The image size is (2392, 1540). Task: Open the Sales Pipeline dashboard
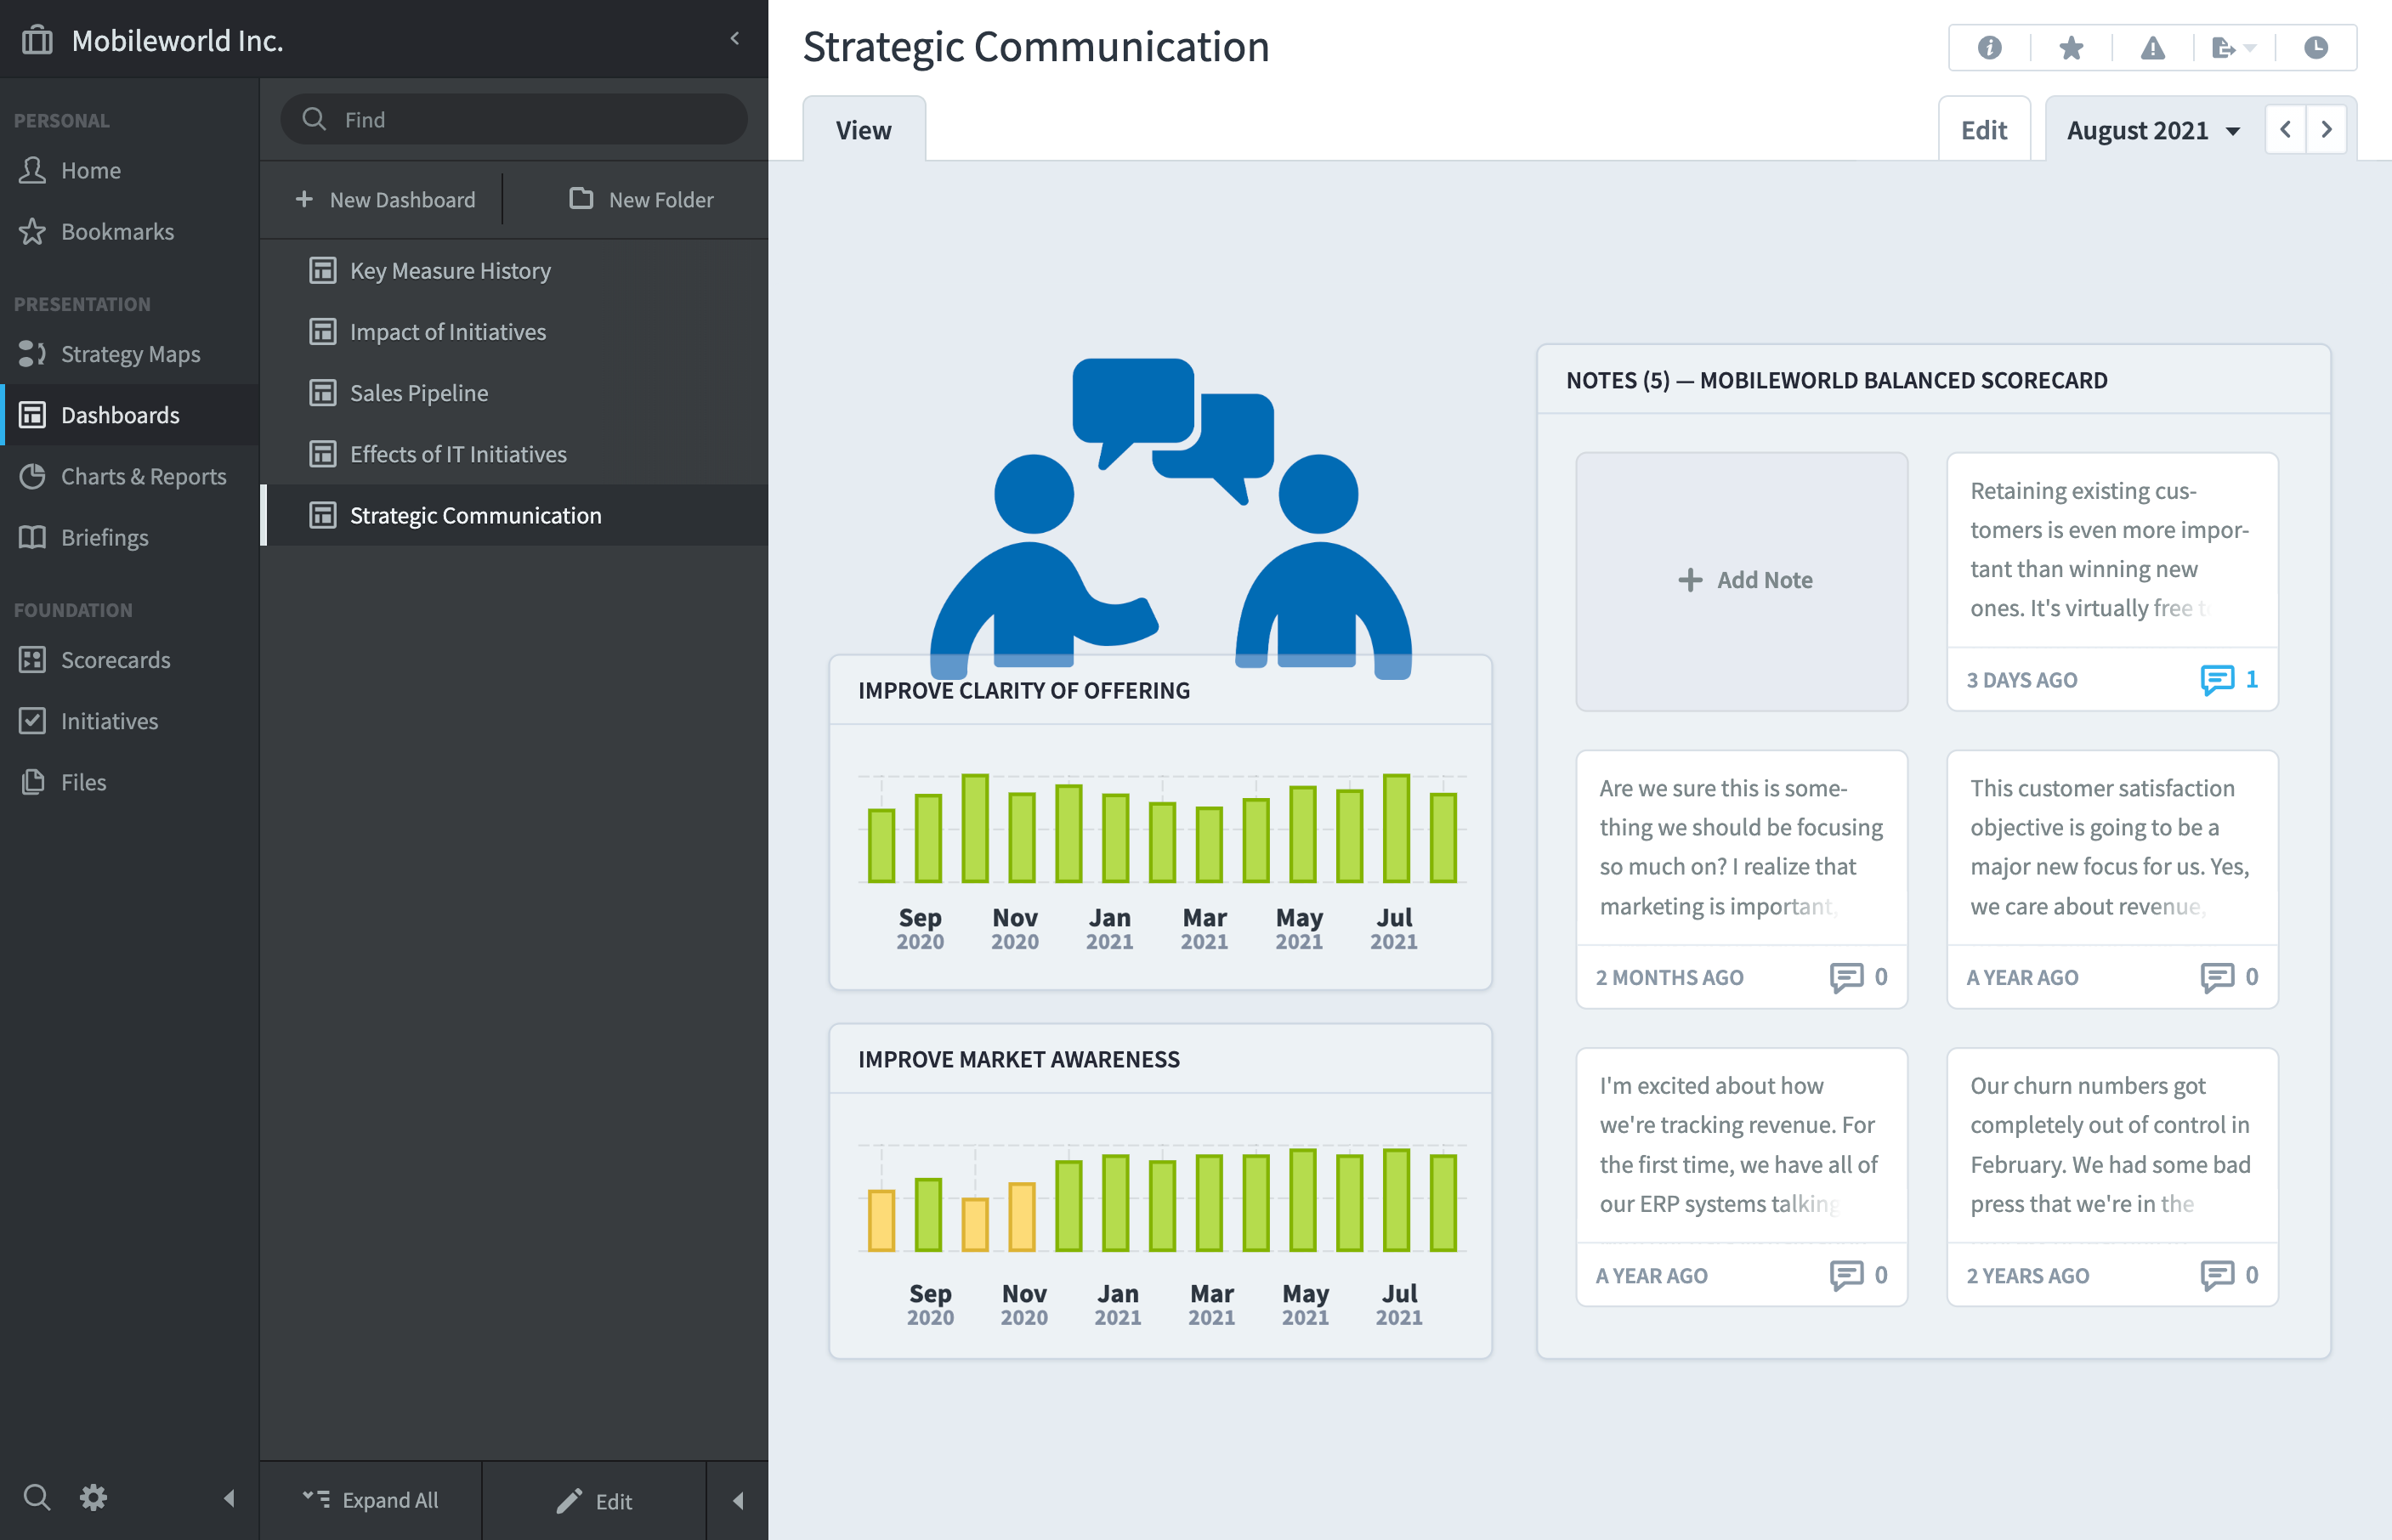(419, 393)
